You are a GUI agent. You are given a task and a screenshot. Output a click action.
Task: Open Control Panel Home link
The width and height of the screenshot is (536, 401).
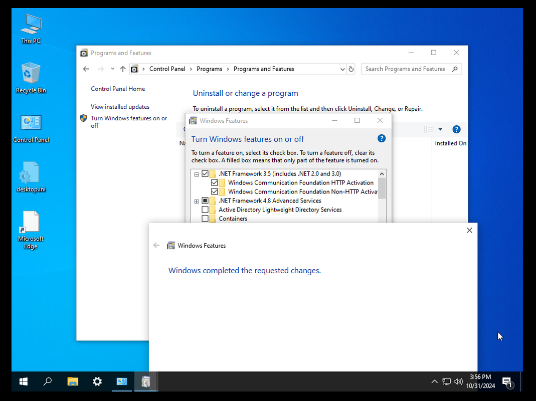[x=118, y=89]
